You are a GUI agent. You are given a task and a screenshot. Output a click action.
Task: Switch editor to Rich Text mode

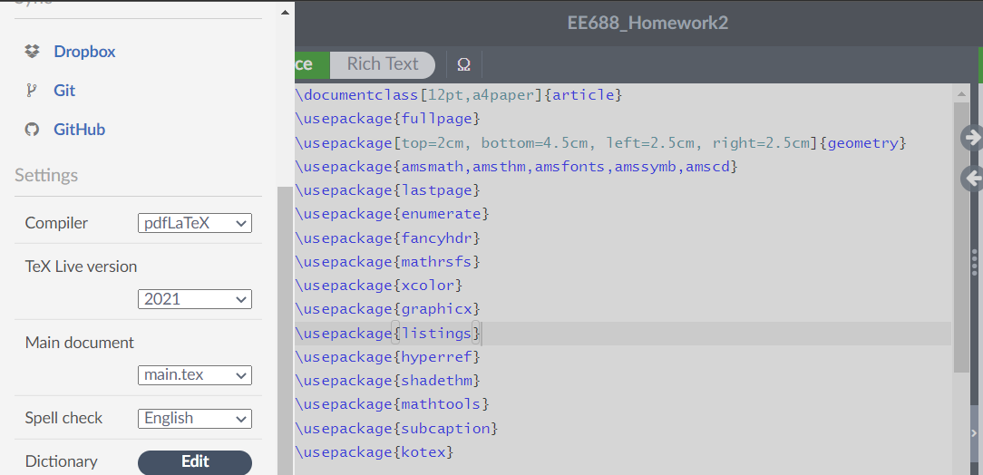click(x=383, y=64)
